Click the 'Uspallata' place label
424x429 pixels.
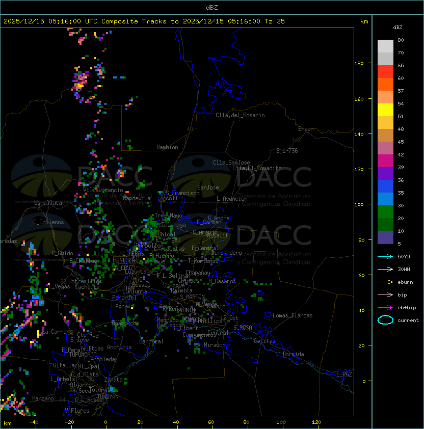pos(48,203)
